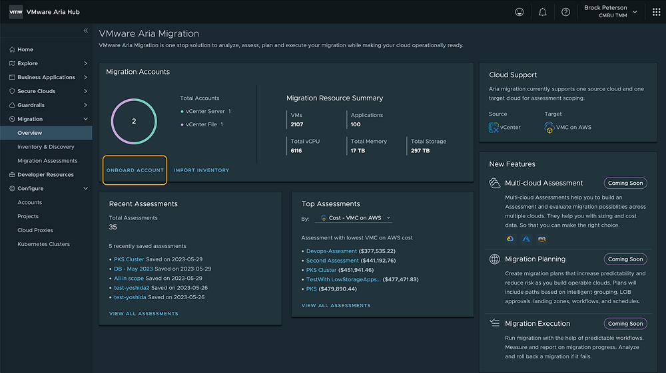Click the AWS logo icon
666x373 pixels.
pyautogui.click(x=542, y=239)
